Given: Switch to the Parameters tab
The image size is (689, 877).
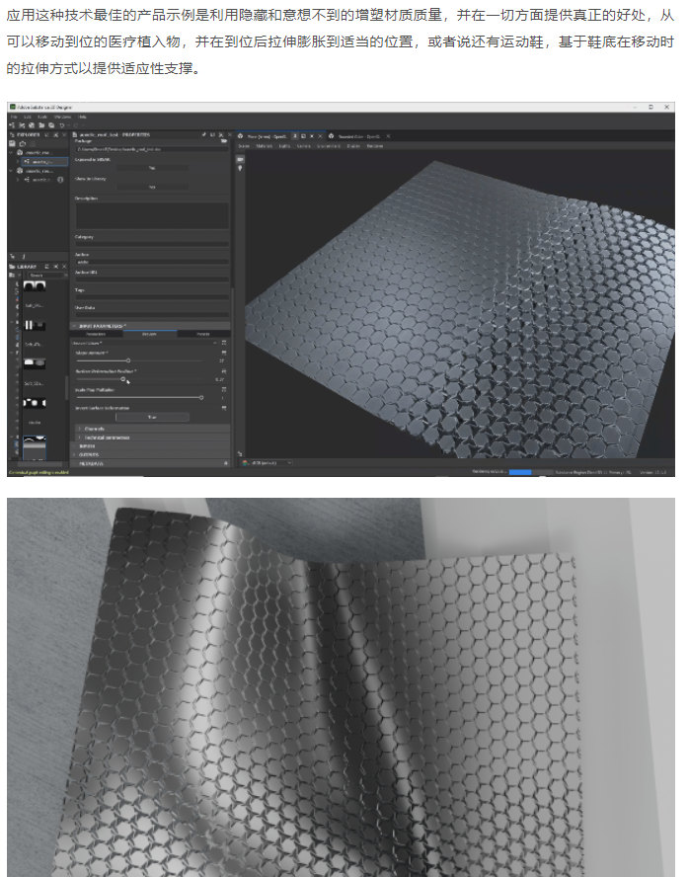Looking at the screenshot, I should coord(96,334).
